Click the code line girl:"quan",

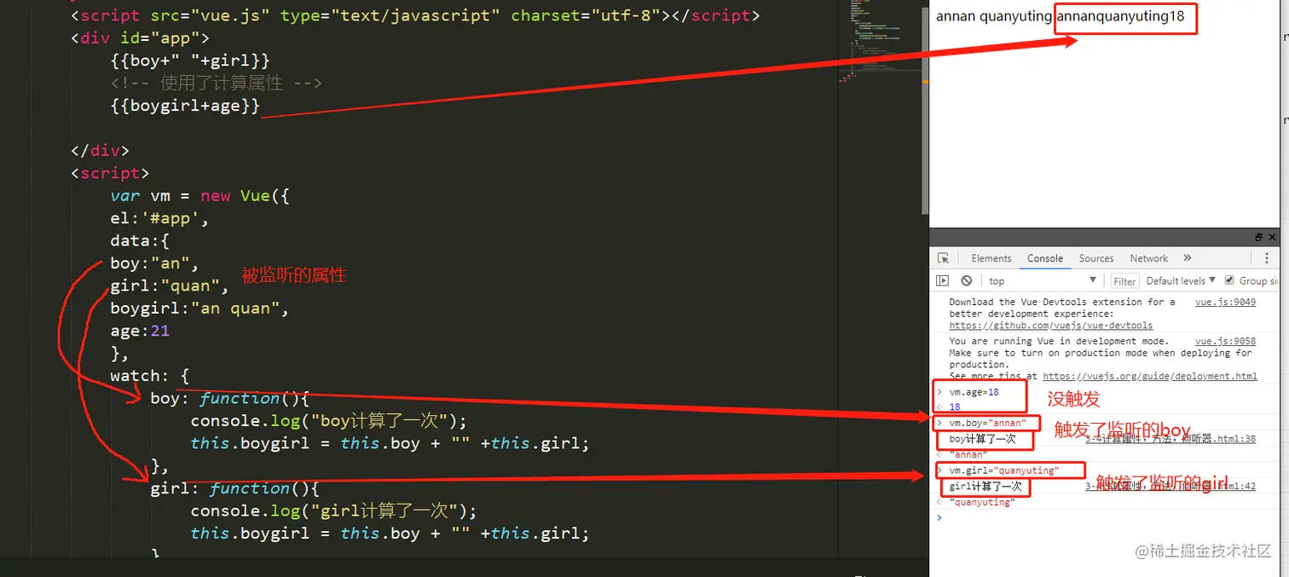click(170, 286)
